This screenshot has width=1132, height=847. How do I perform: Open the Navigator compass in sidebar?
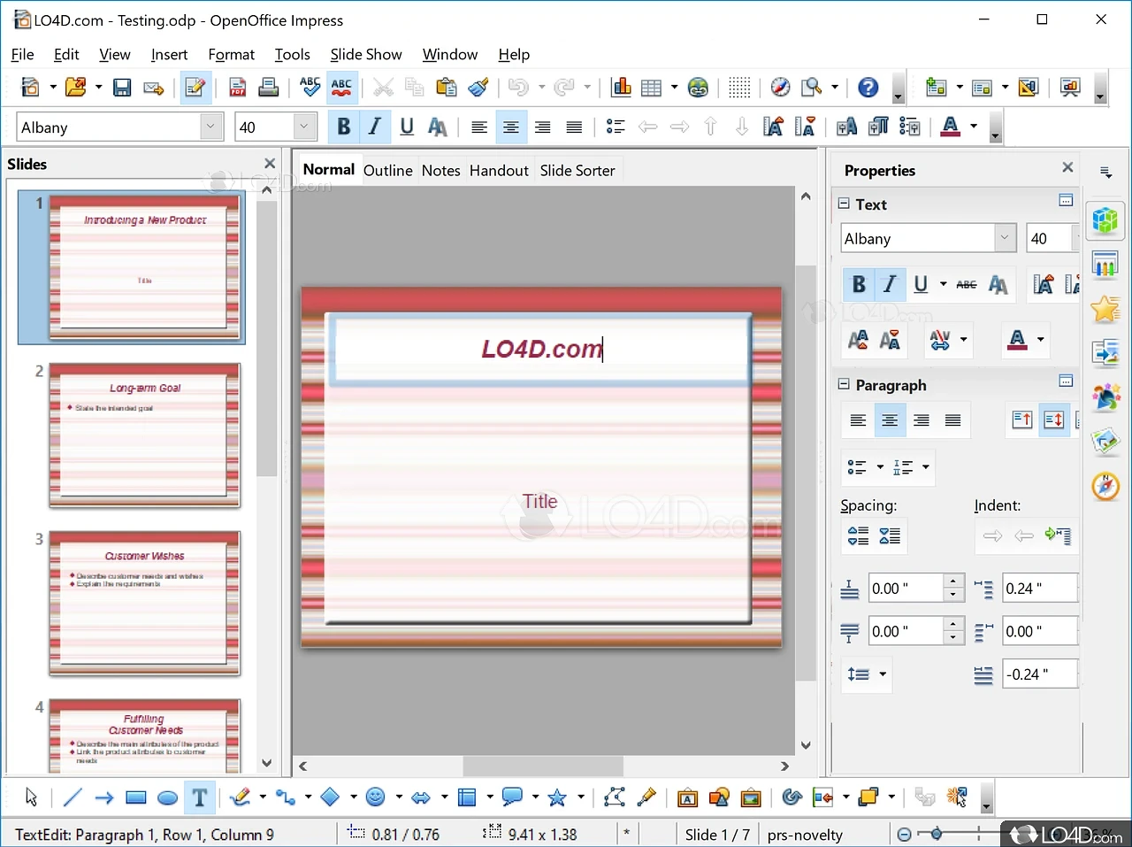click(x=1105, y=486)
